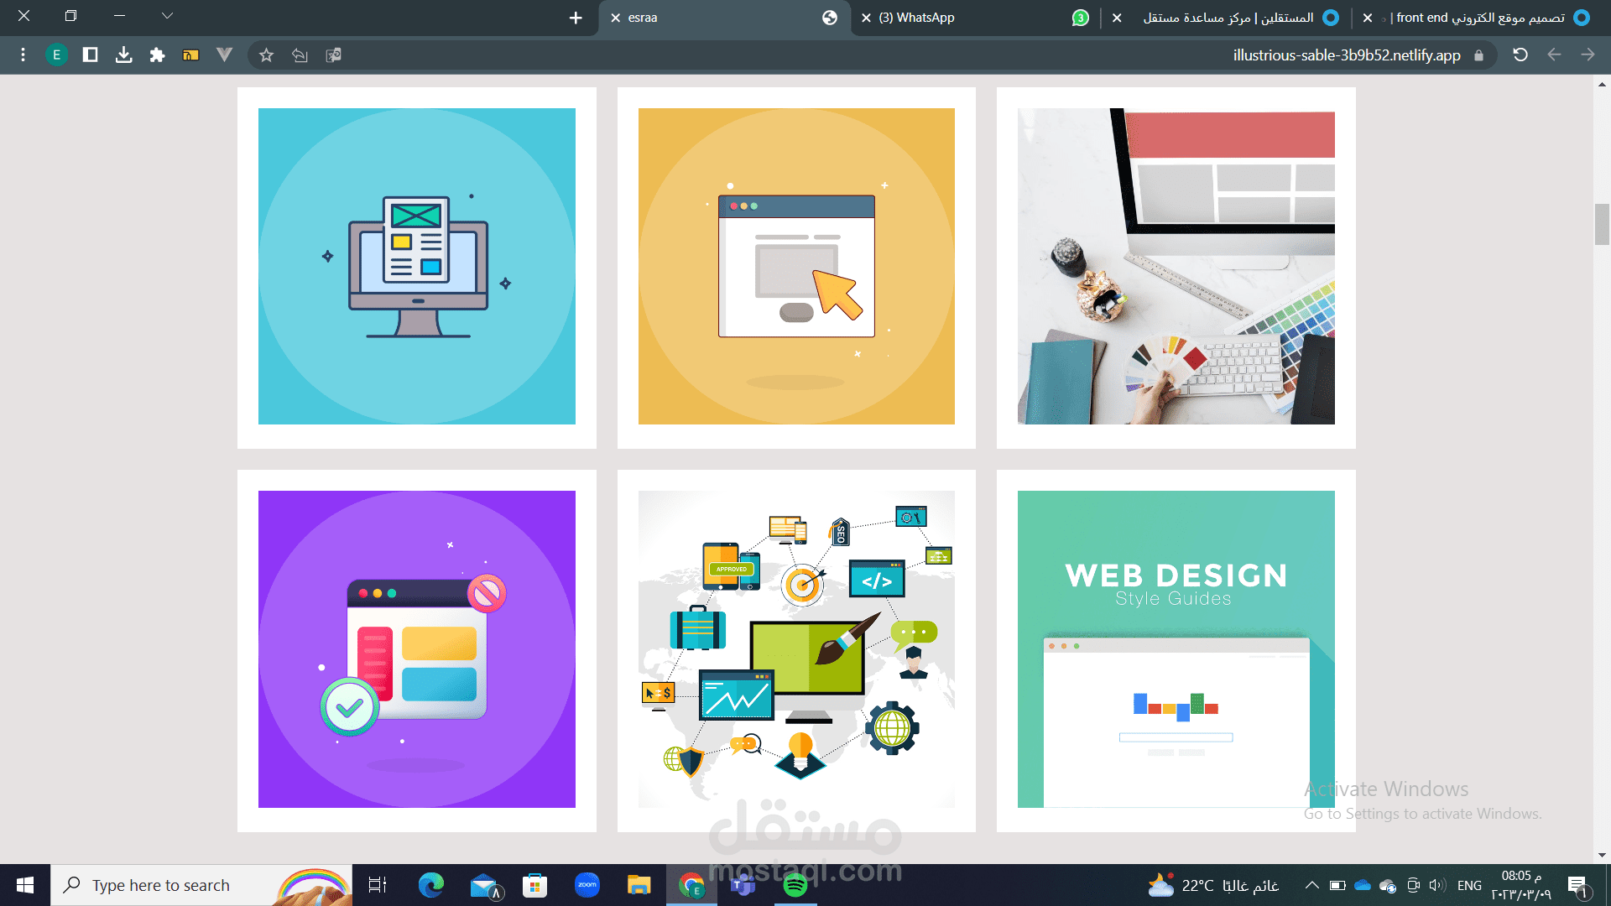Viewport: 1611px width, 906px height.
Task: Open the Extensions puzzle icon
Action: point(157,55)
